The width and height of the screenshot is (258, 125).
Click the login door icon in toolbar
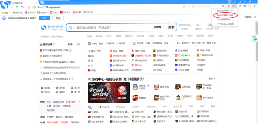click(x=229, y=6)
